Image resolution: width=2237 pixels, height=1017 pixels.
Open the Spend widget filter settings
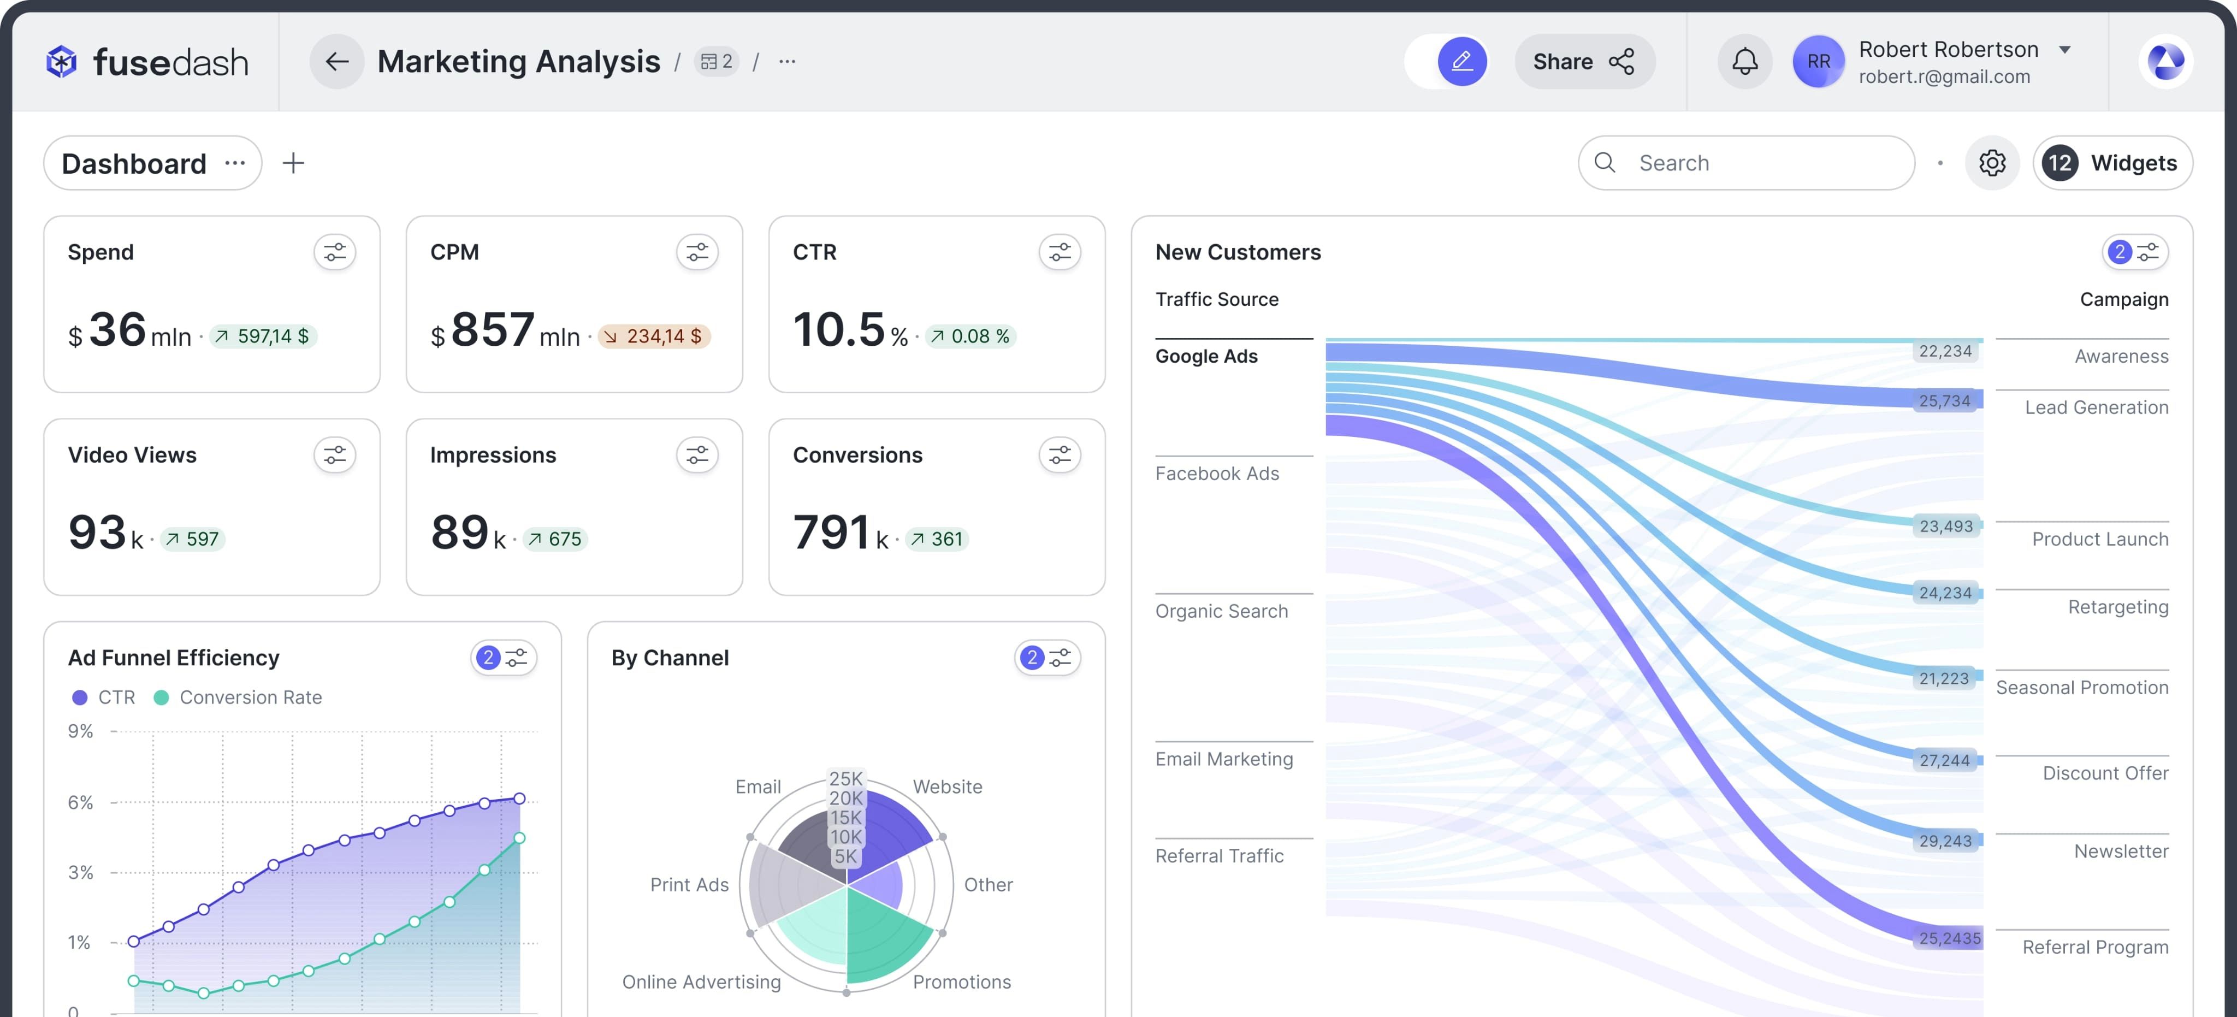(334, 253)
